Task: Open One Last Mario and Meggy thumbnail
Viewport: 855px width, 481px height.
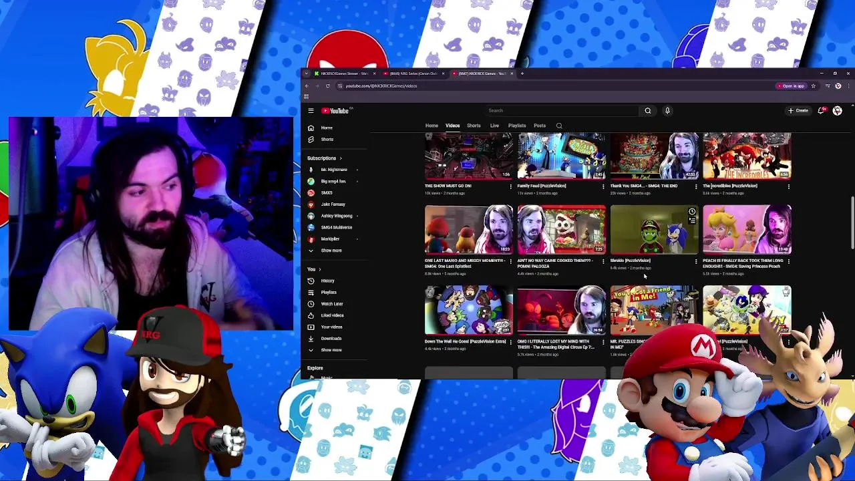Action: click(469, 230)
